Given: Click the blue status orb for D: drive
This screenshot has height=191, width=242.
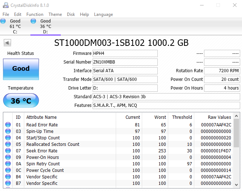Looking at the screenshot, I should point(33,21).
